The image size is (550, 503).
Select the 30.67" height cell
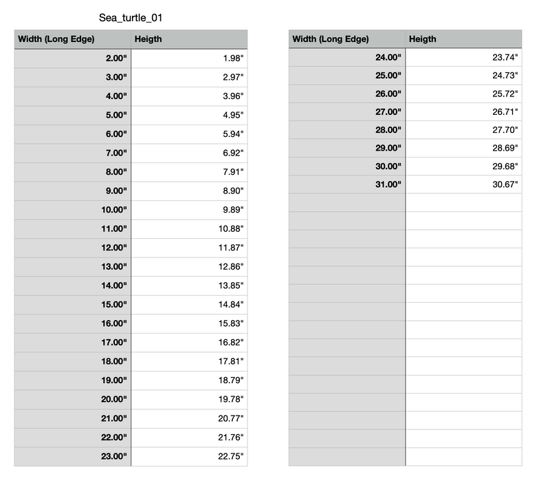(x=463, y=184)
